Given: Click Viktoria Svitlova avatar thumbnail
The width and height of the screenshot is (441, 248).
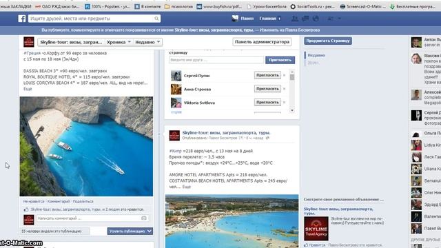Looking at the screenshot, I should (176, 103).
